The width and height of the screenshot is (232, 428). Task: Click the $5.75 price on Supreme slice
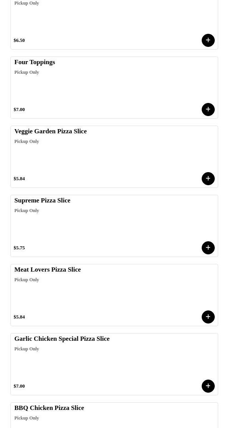(19, 248)
